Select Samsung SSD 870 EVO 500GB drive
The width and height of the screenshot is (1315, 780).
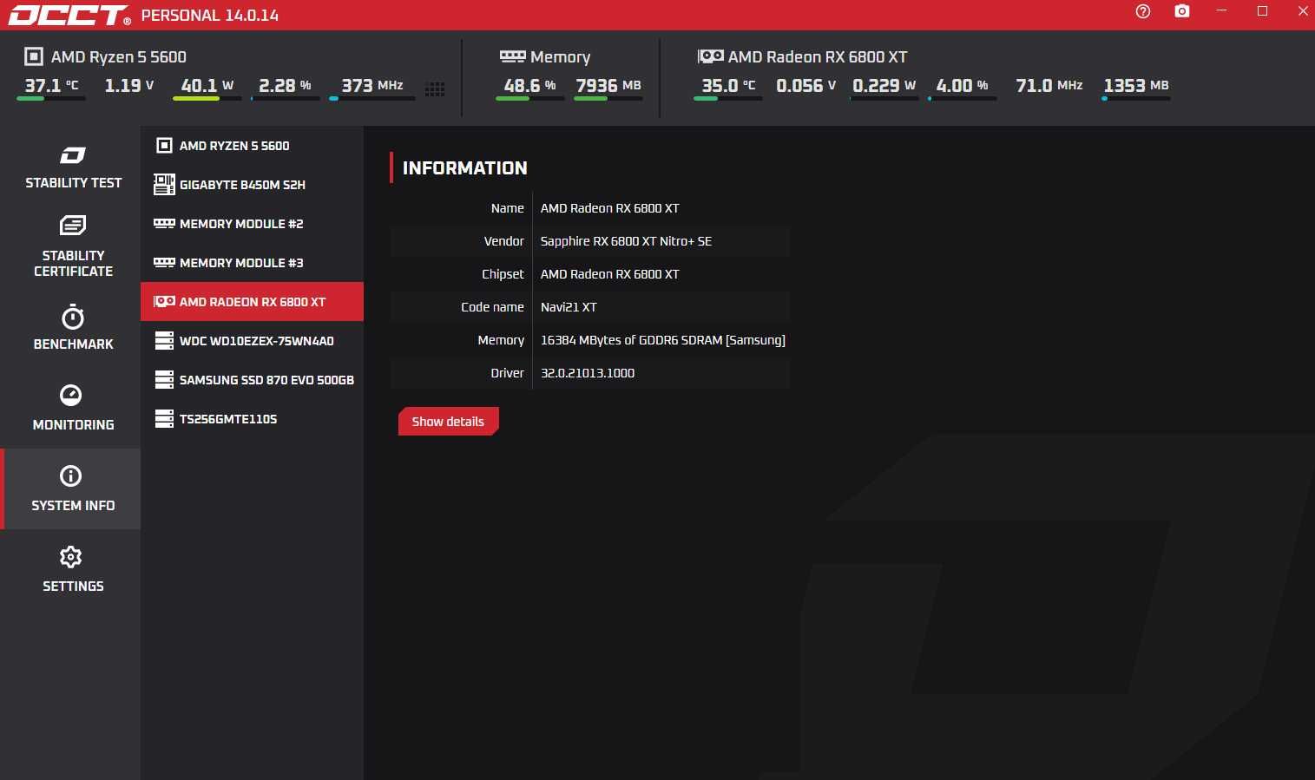click(x=252, y=380)
